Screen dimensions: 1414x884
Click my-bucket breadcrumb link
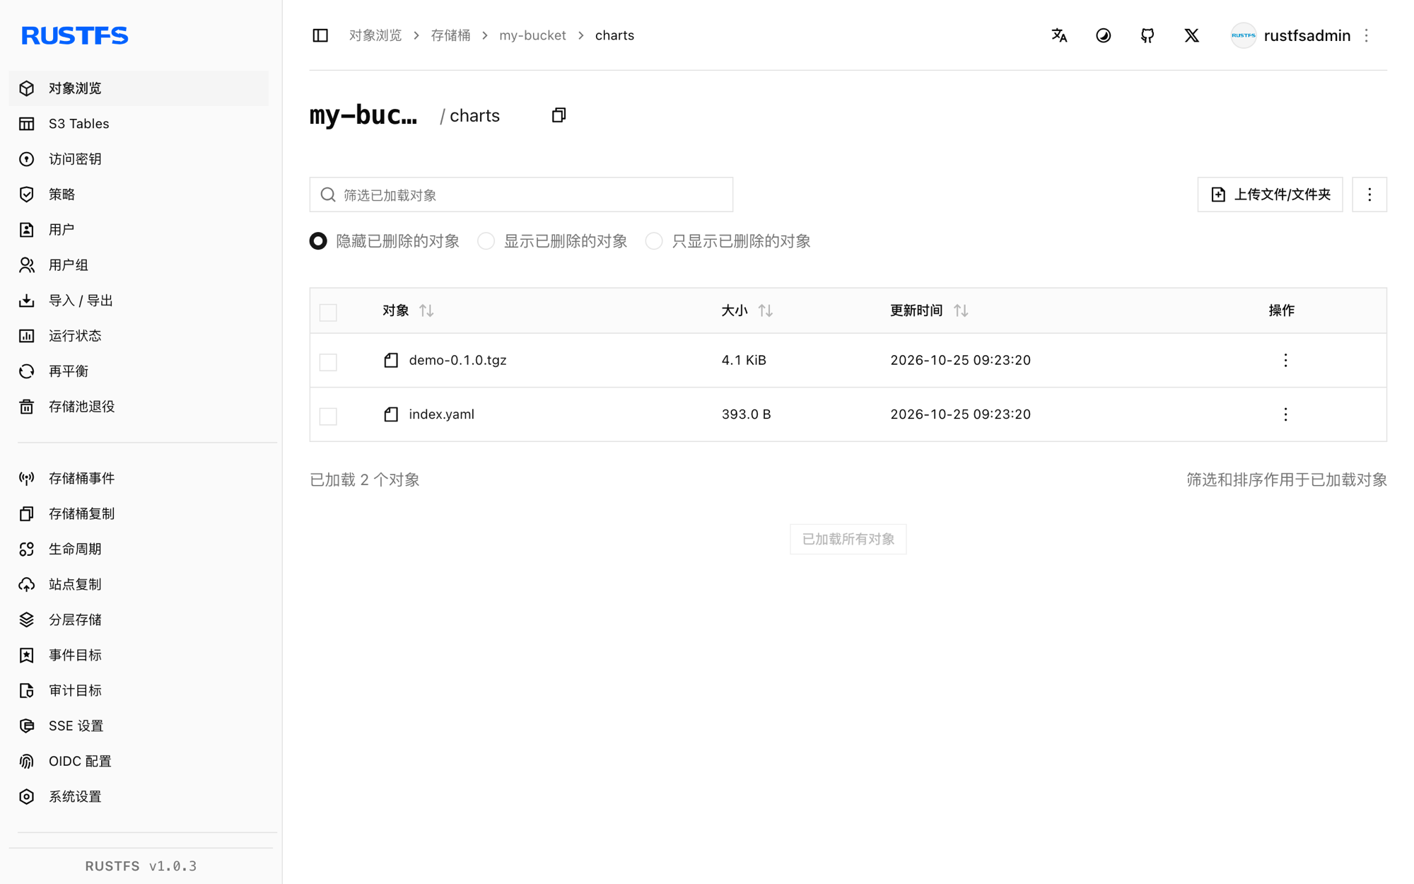532,35
